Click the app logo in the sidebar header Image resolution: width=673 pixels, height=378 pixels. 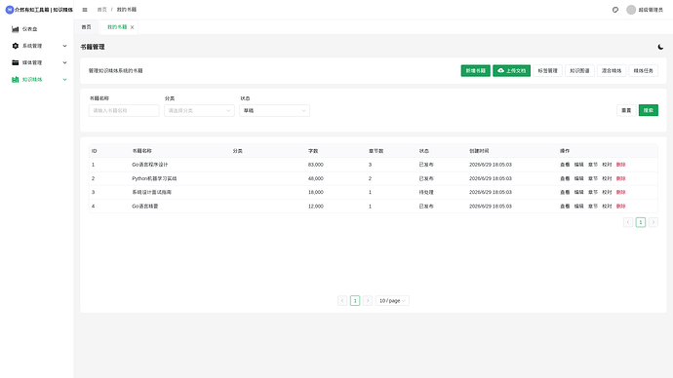click(x=10, y=10)
